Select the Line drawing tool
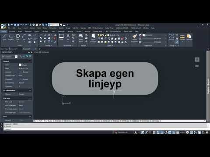210x157 pixels. click(x=4, y=37)
